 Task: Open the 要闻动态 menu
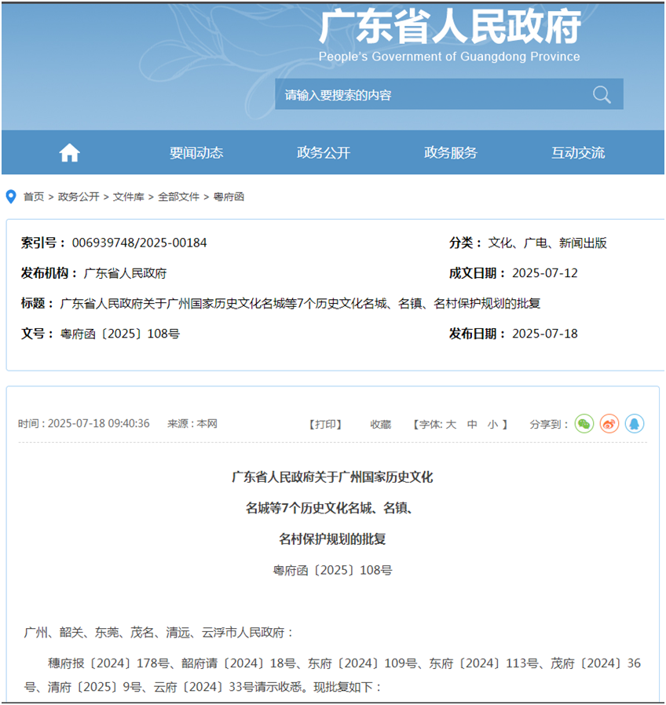pyautogui.click(x=196, y=153)
